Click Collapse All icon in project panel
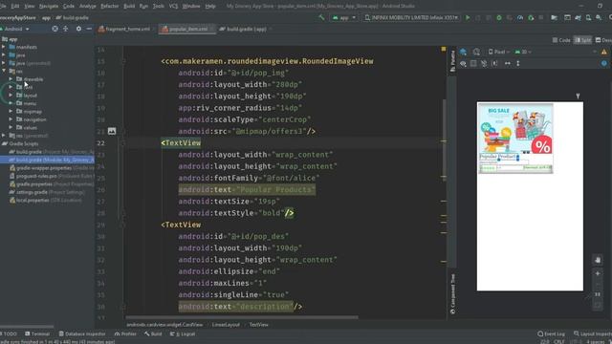The height and width of the screenshot is (344, 612). point(66,29)
